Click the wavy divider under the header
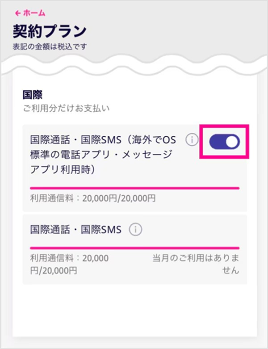 pos(134,63)
